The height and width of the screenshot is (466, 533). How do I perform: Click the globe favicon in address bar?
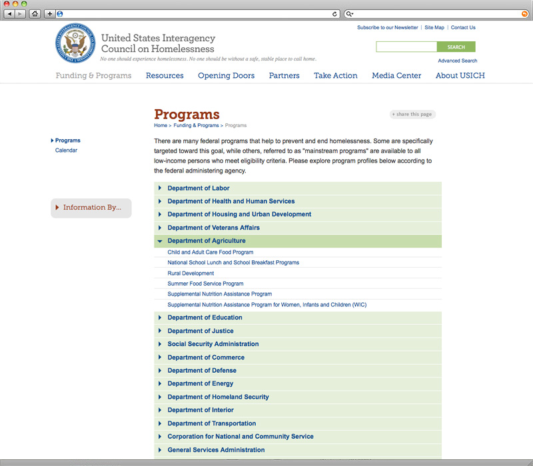pos(60,14)
